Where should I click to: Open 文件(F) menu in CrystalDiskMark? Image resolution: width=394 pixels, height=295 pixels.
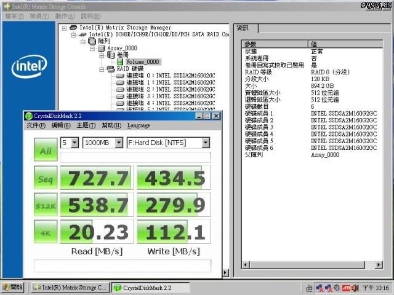click(36, 125)
